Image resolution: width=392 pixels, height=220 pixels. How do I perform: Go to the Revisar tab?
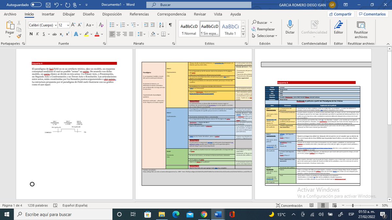tap(200, 14)
